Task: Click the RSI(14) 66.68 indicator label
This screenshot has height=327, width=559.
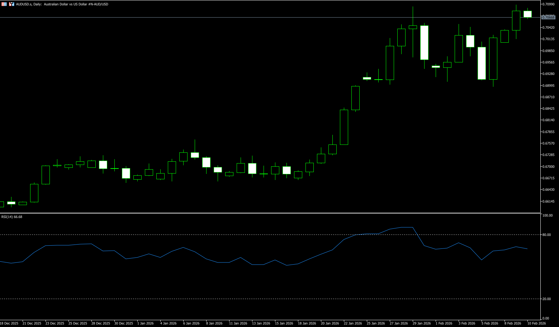Action: click(x=12, y=217)
